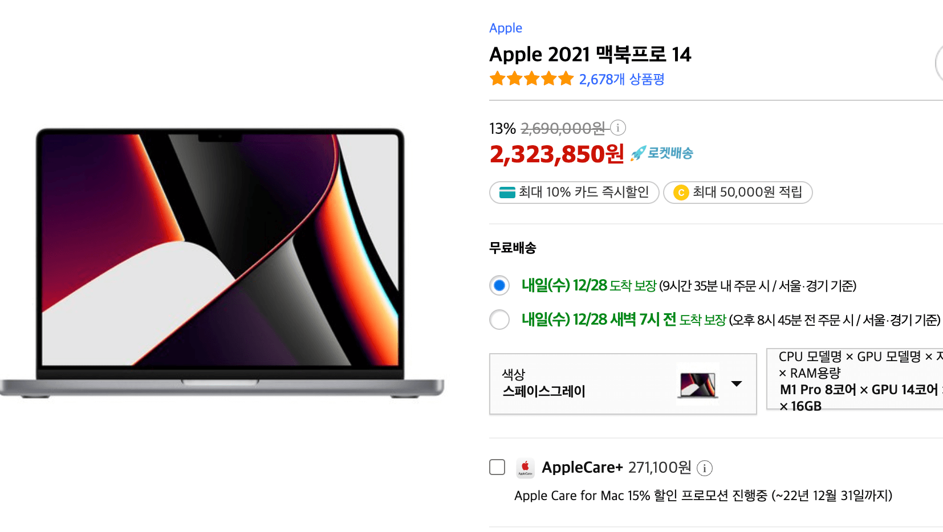Screen dimensions: 943x532
Task: Open the 2,678개 상품평 reviews link
Action: (x=621, y=79)
